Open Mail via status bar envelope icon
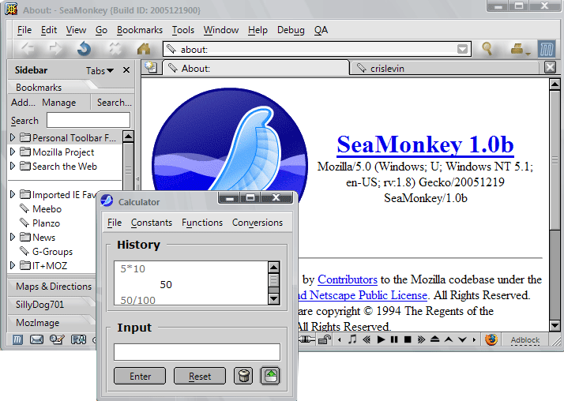Image resolution: width=564 pixels, height=401 pixels. click(x=36, y=339)
